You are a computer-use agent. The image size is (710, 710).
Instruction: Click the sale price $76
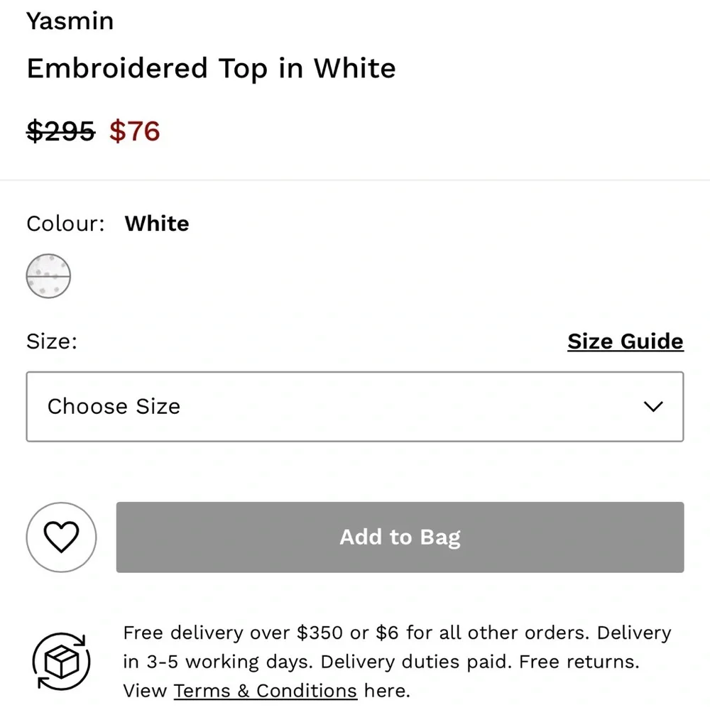click(x=135, y=131)
